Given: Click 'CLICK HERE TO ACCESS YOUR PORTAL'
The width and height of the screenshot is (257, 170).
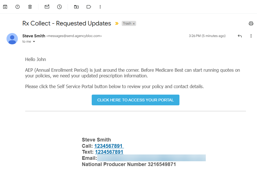Looking at the screenshot, I should tap(135, 100).
